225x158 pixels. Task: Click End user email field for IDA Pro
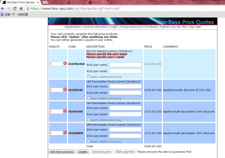pos(125,71)
